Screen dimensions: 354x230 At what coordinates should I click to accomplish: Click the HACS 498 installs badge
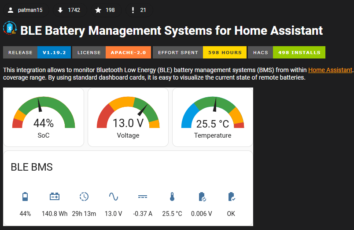coord(286,52)
